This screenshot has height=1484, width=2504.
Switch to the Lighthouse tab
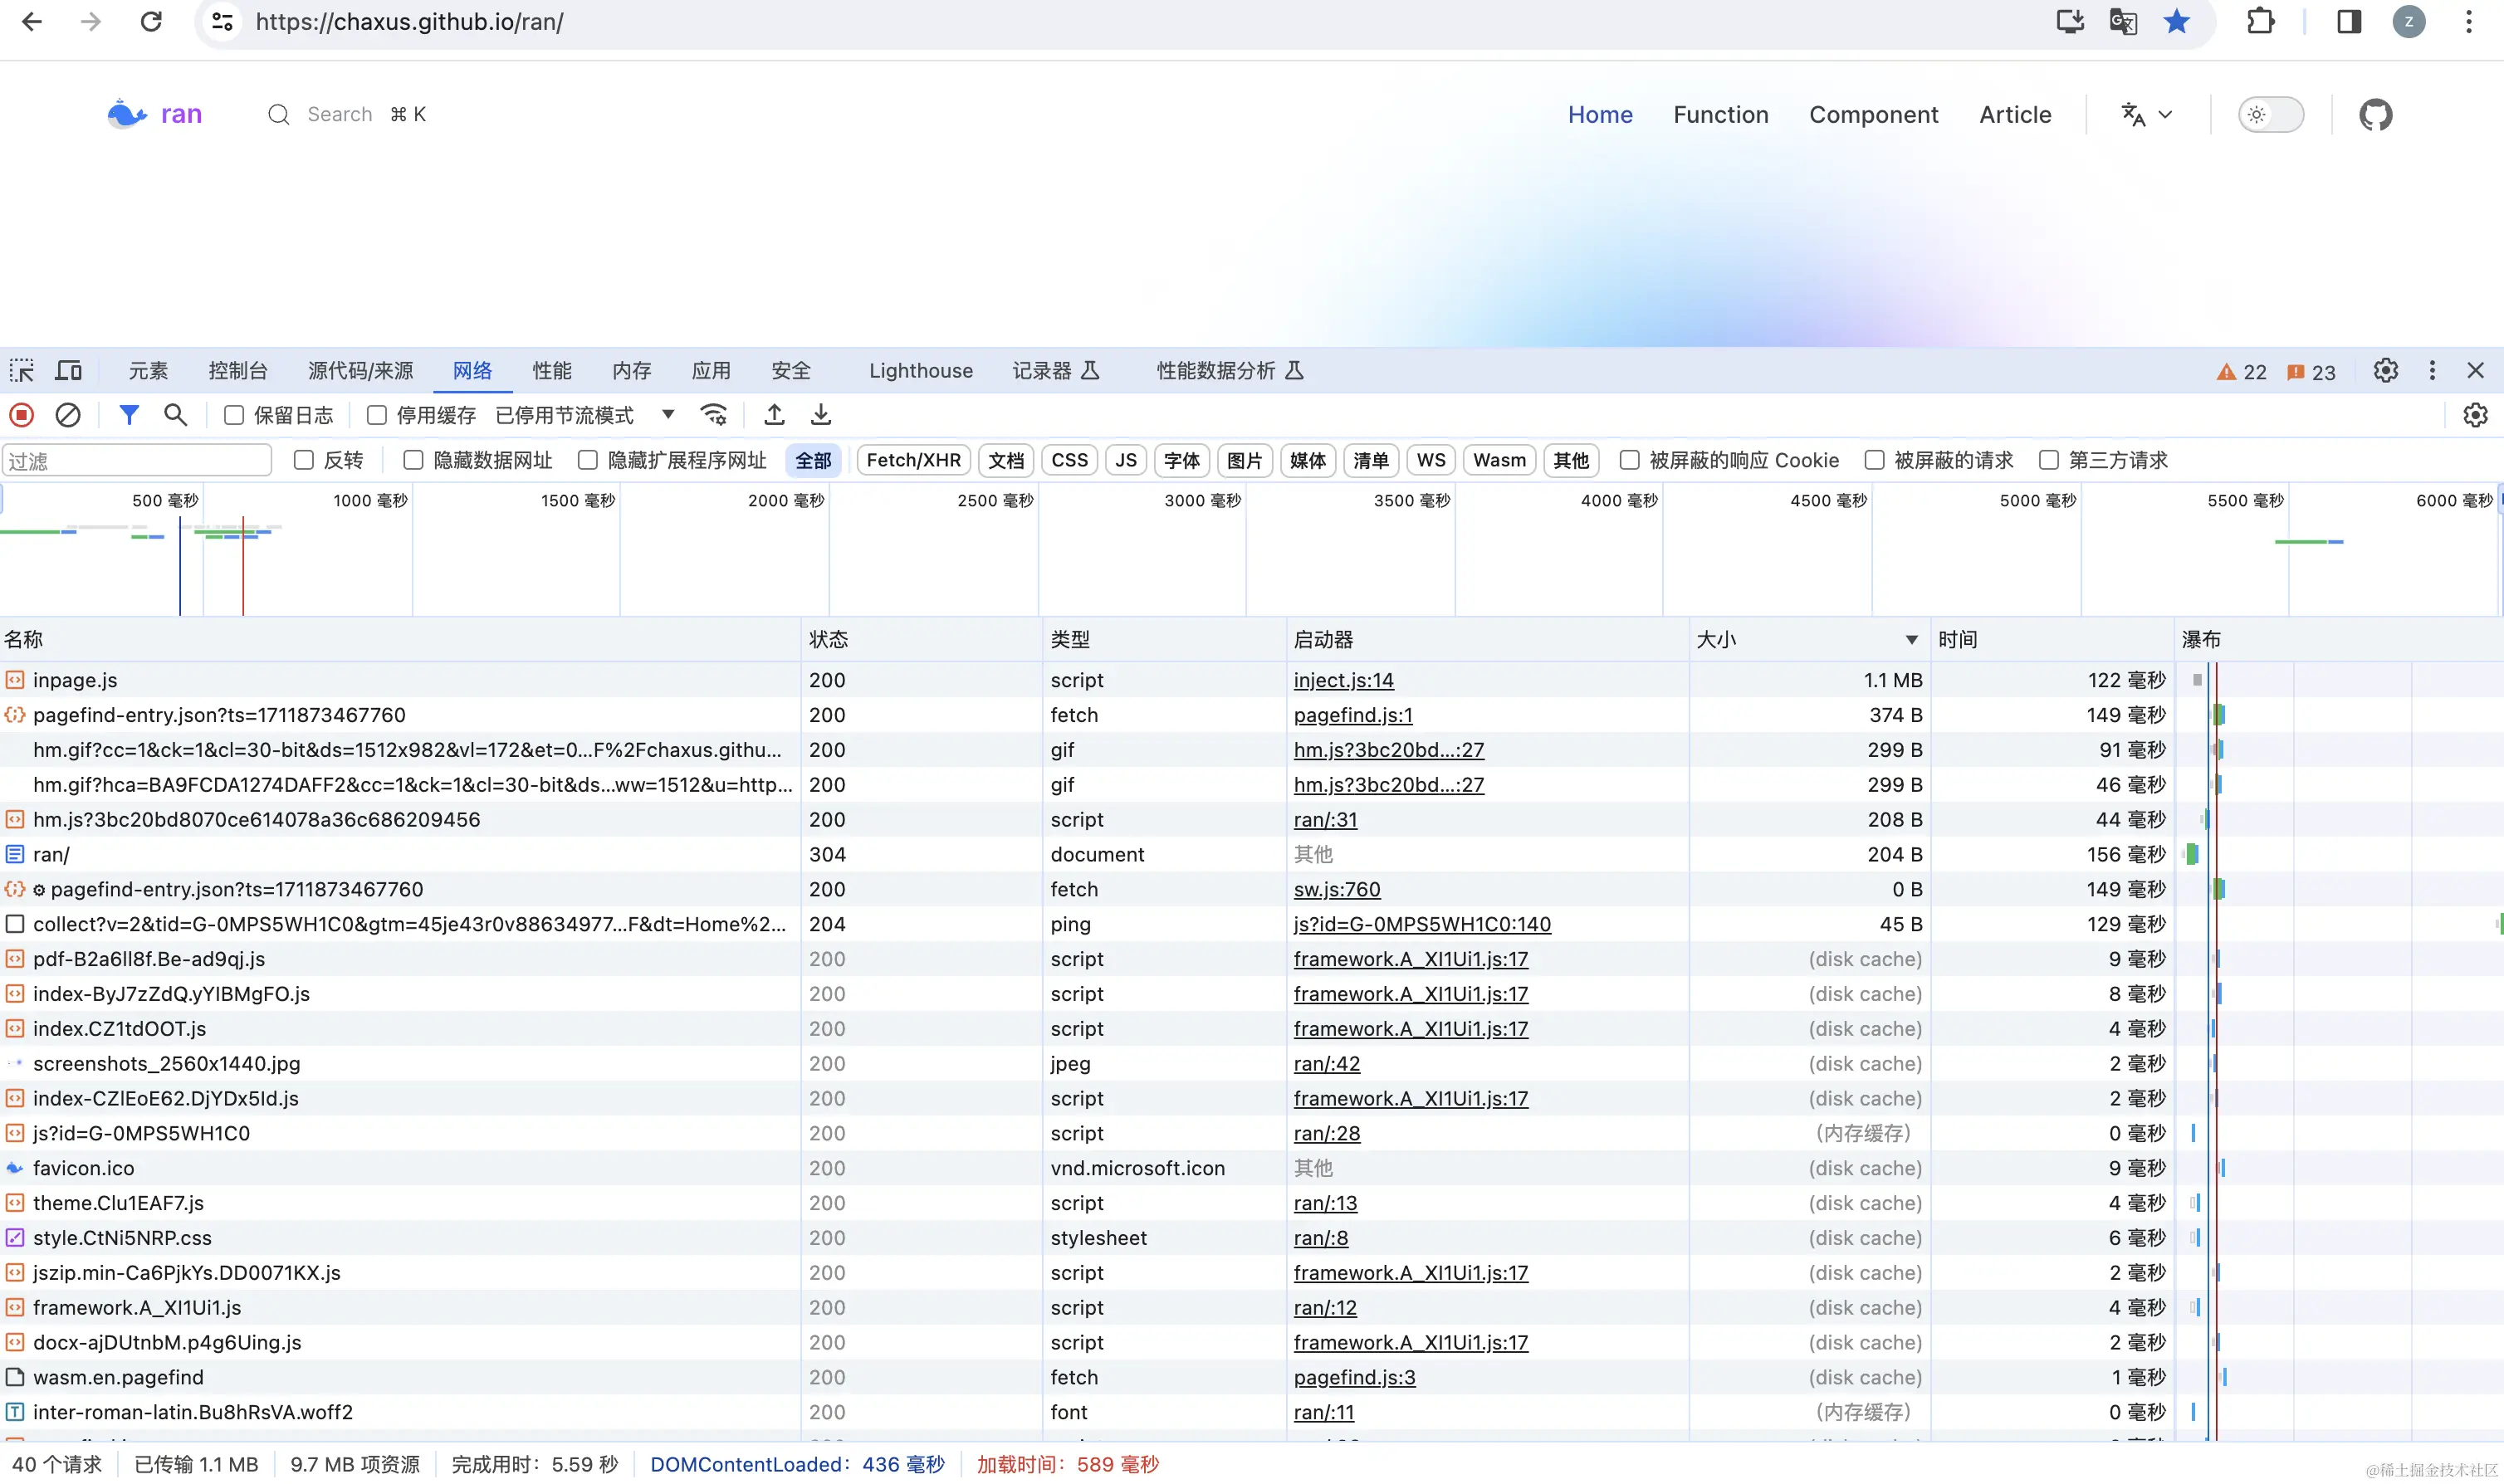(x=920, y=371)
